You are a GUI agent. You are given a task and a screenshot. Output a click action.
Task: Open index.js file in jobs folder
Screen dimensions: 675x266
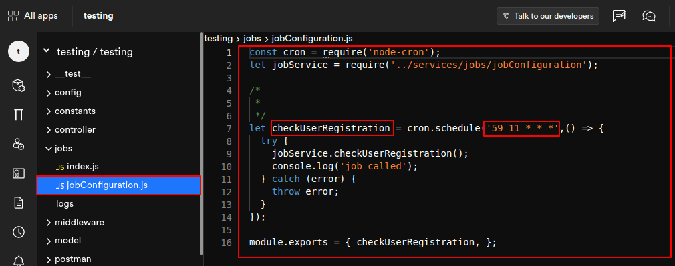pyautogui.click(x=83, y=167)
